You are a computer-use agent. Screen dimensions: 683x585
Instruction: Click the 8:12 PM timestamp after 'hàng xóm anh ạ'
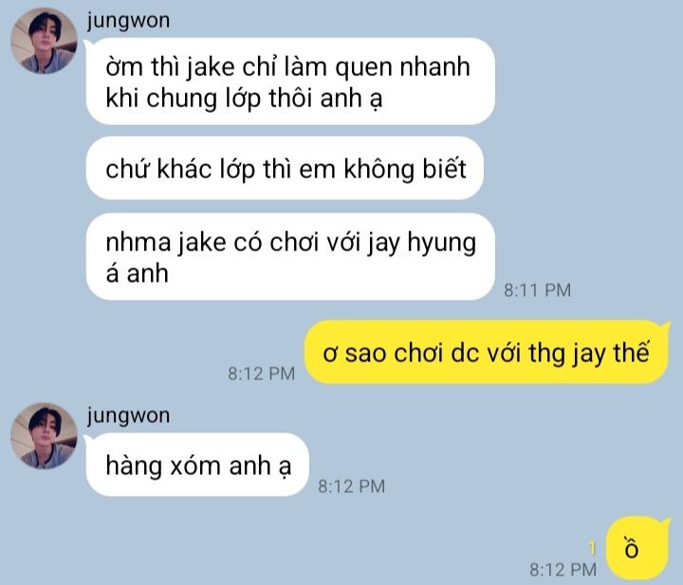click(352, 486)
